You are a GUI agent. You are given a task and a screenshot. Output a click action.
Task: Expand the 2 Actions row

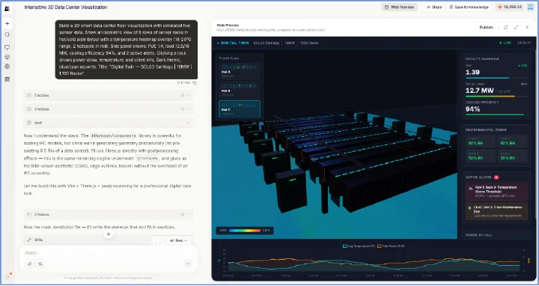tap(108, 214)
